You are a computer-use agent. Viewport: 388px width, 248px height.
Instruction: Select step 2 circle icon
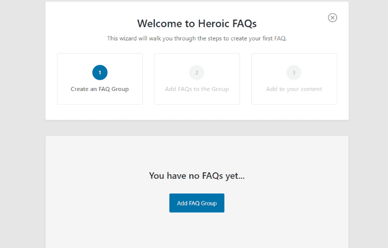point(197,73)
